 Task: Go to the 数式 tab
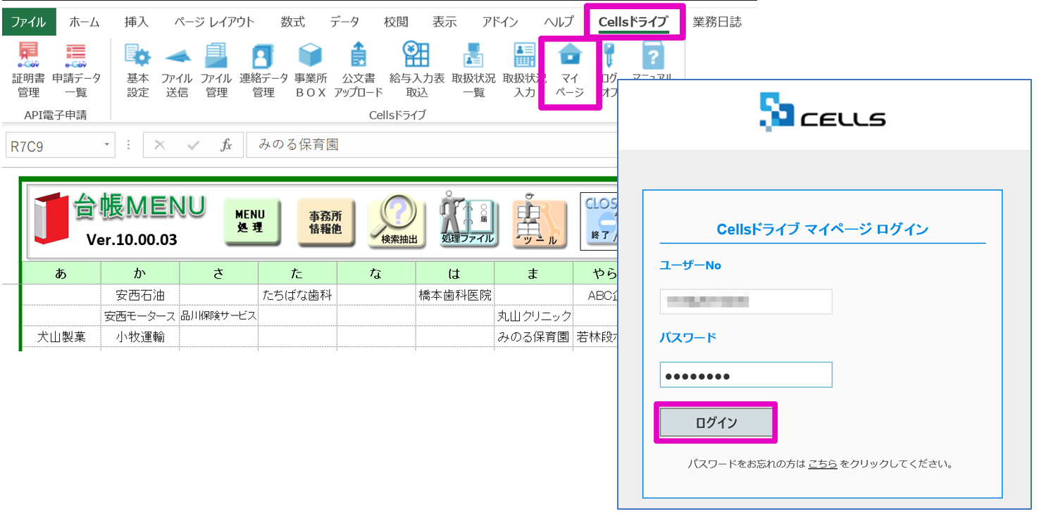293,22
